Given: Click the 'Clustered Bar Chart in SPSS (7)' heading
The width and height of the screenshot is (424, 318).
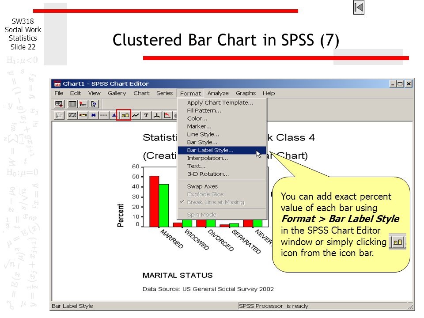Looking at the screenshot, I should coord(226,40).
